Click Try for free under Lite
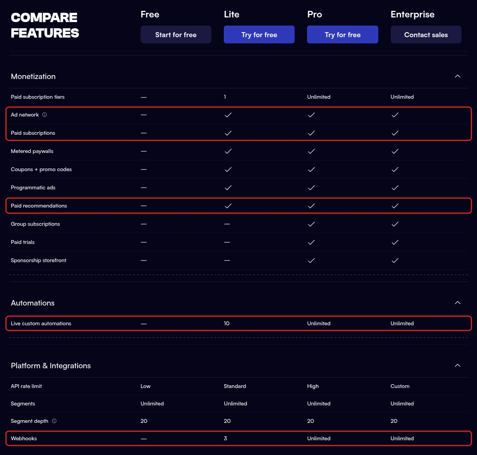Viewport: 477px width, 455px height. click(x=259, y=34)
